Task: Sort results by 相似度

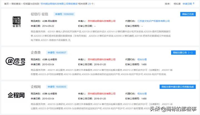Action: (x=177, y=4)
